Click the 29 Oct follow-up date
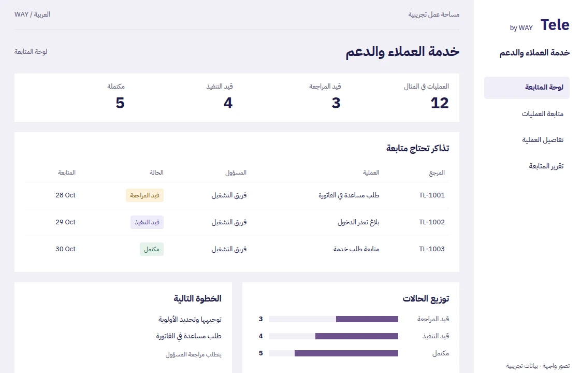Viewport: 580px width, 373px height. pyautogui.click(x=65, y=222)
